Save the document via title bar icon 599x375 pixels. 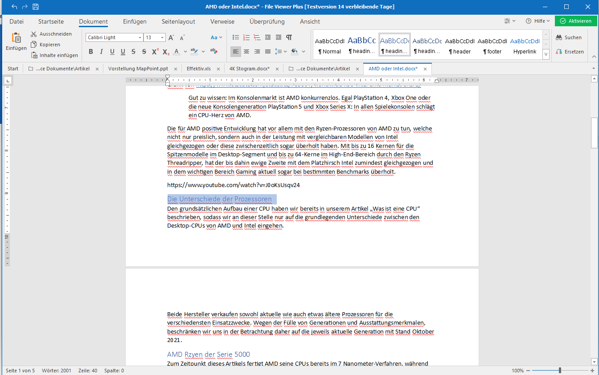36,7
